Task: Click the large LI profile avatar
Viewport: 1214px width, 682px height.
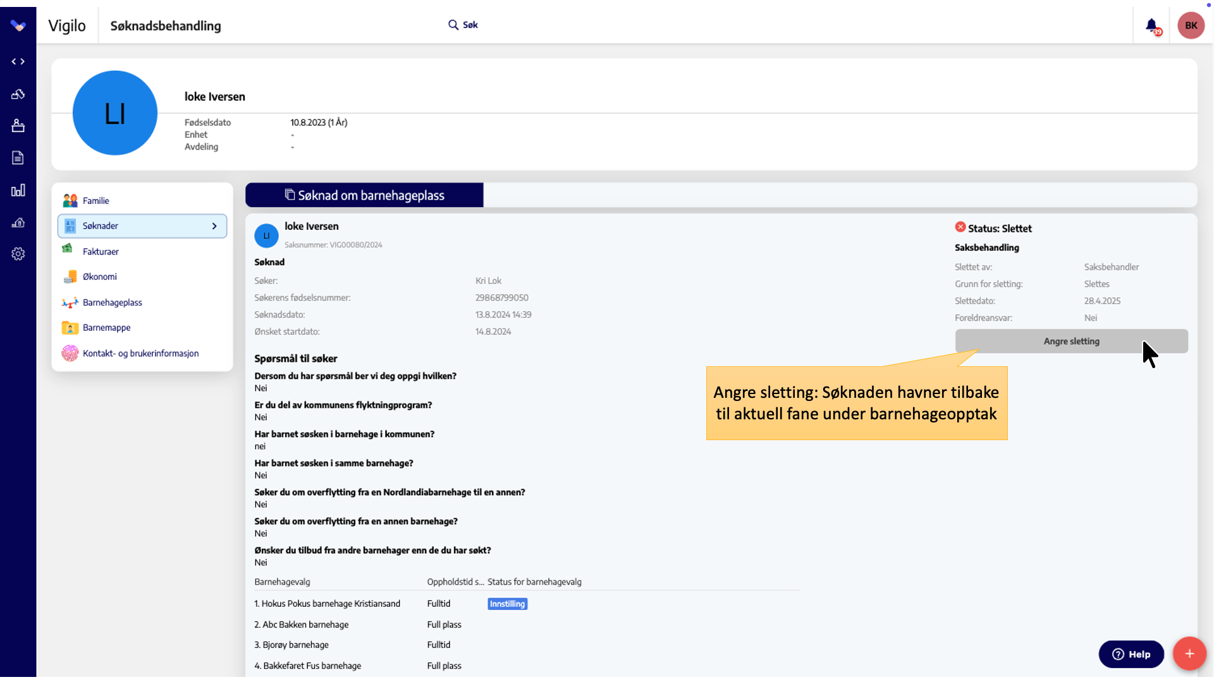Action: (115, 113)
